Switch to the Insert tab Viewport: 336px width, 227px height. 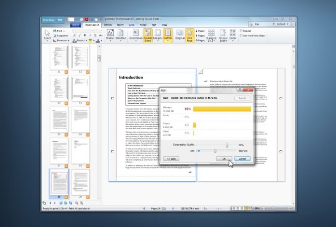(120, 25)
